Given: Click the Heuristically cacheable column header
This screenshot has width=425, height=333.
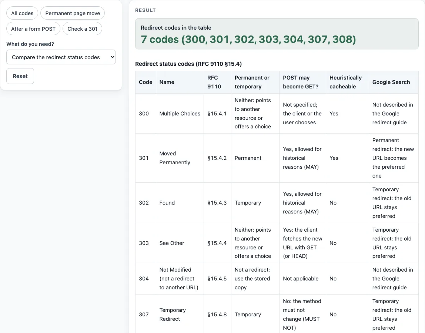Looking at the screenshot, I should (x=347, y=82).
